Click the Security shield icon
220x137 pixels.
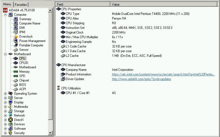coord(10,133)
